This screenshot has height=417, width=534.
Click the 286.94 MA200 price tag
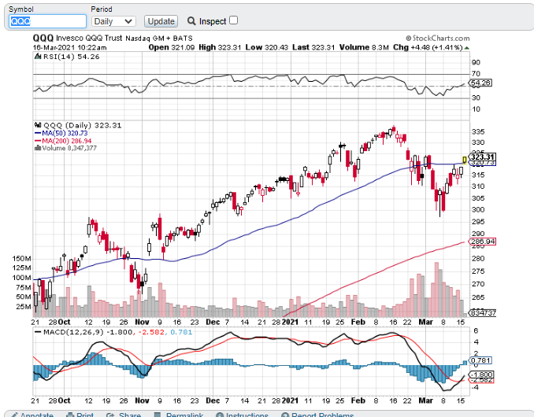482,242
